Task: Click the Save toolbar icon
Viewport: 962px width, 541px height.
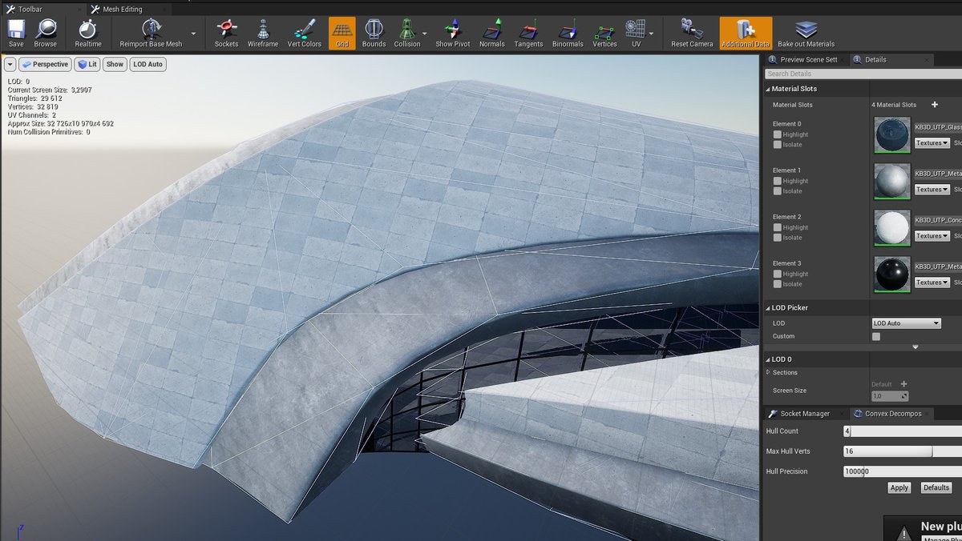Action: (16, 33)
